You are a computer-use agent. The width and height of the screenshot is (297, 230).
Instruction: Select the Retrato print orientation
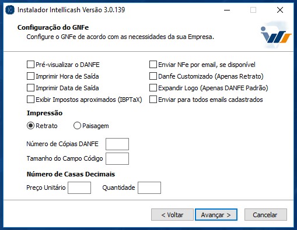click(30, 126)
